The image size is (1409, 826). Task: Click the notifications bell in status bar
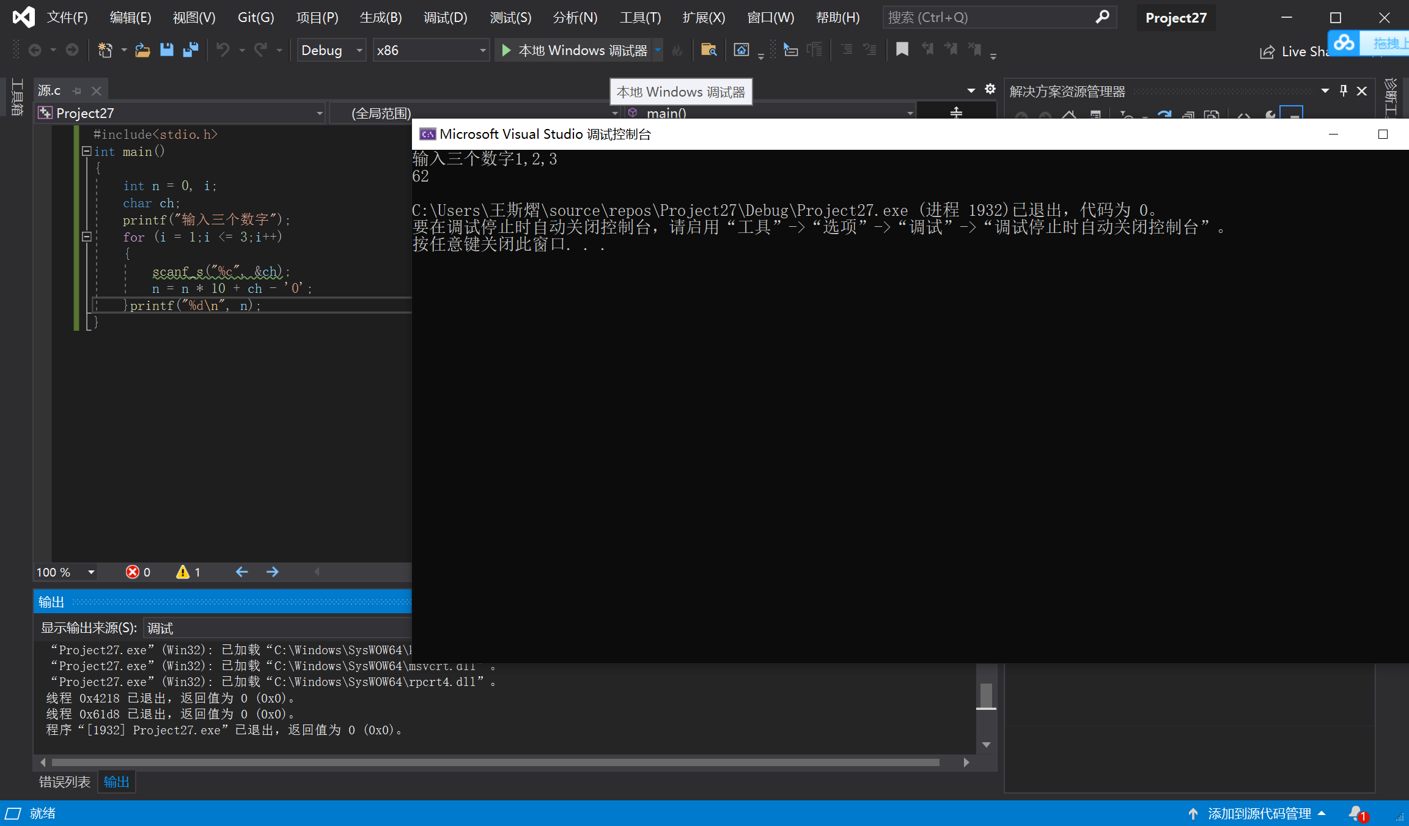click(x=1356, y=813)
